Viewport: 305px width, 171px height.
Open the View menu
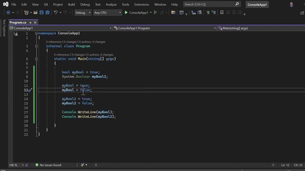point(35,4)
